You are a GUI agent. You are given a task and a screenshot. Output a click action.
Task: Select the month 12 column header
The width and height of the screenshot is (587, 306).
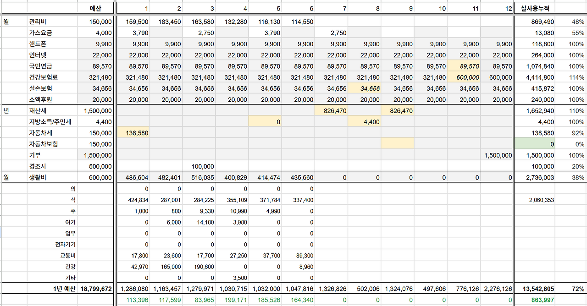[497, 8]
